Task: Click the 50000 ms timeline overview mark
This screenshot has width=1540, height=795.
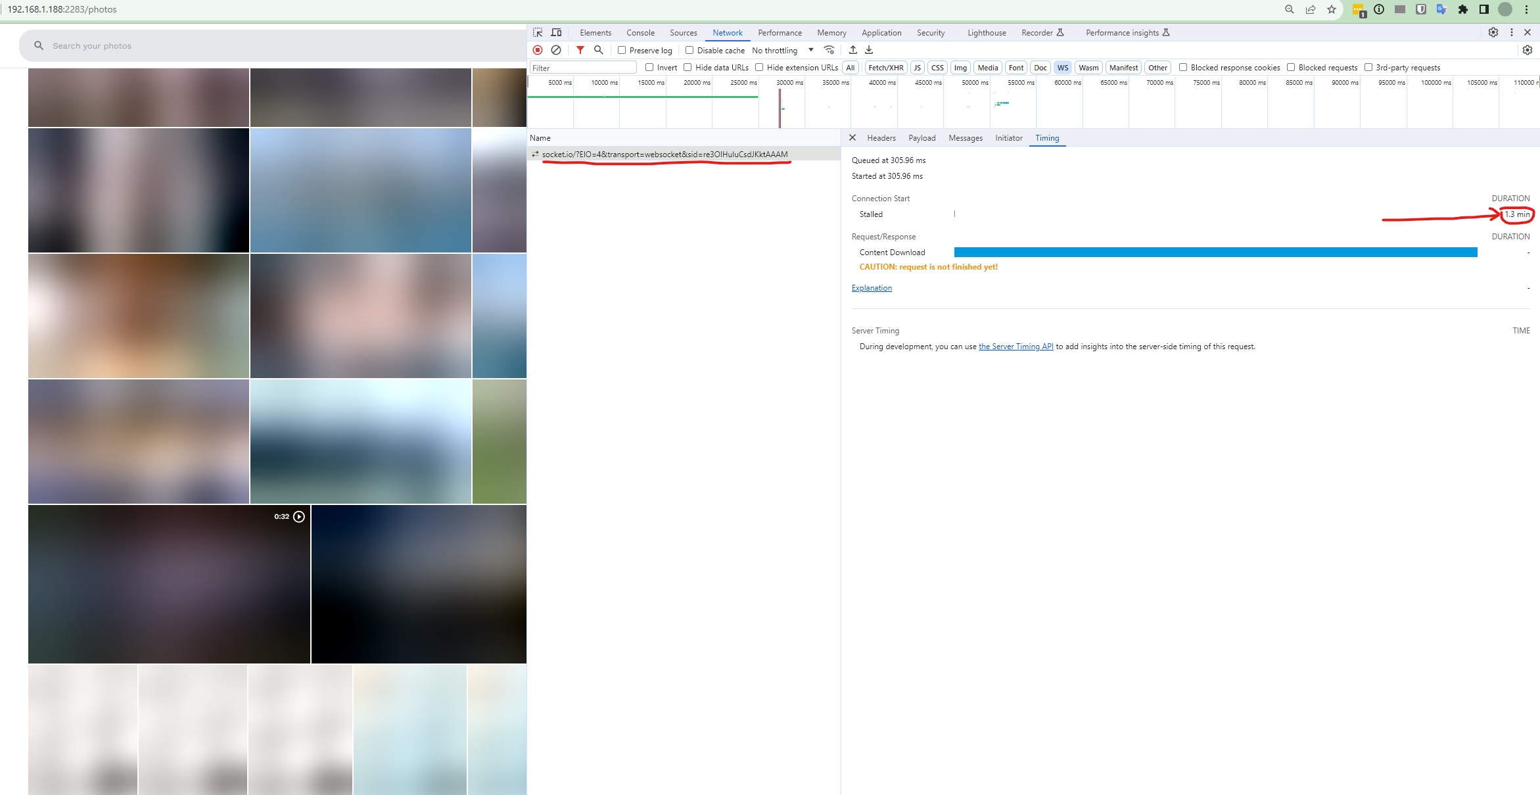Action: [x=974, y=83]
